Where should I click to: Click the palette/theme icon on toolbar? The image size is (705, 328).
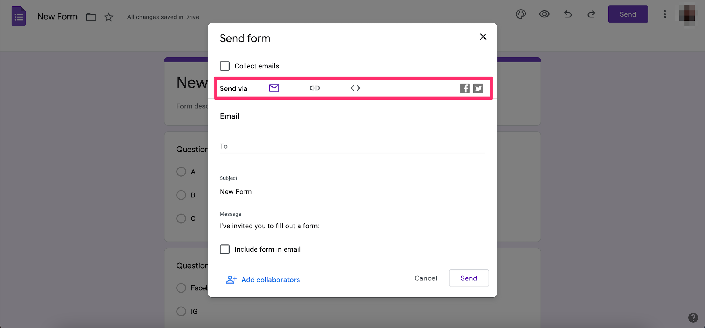point(521,14)
